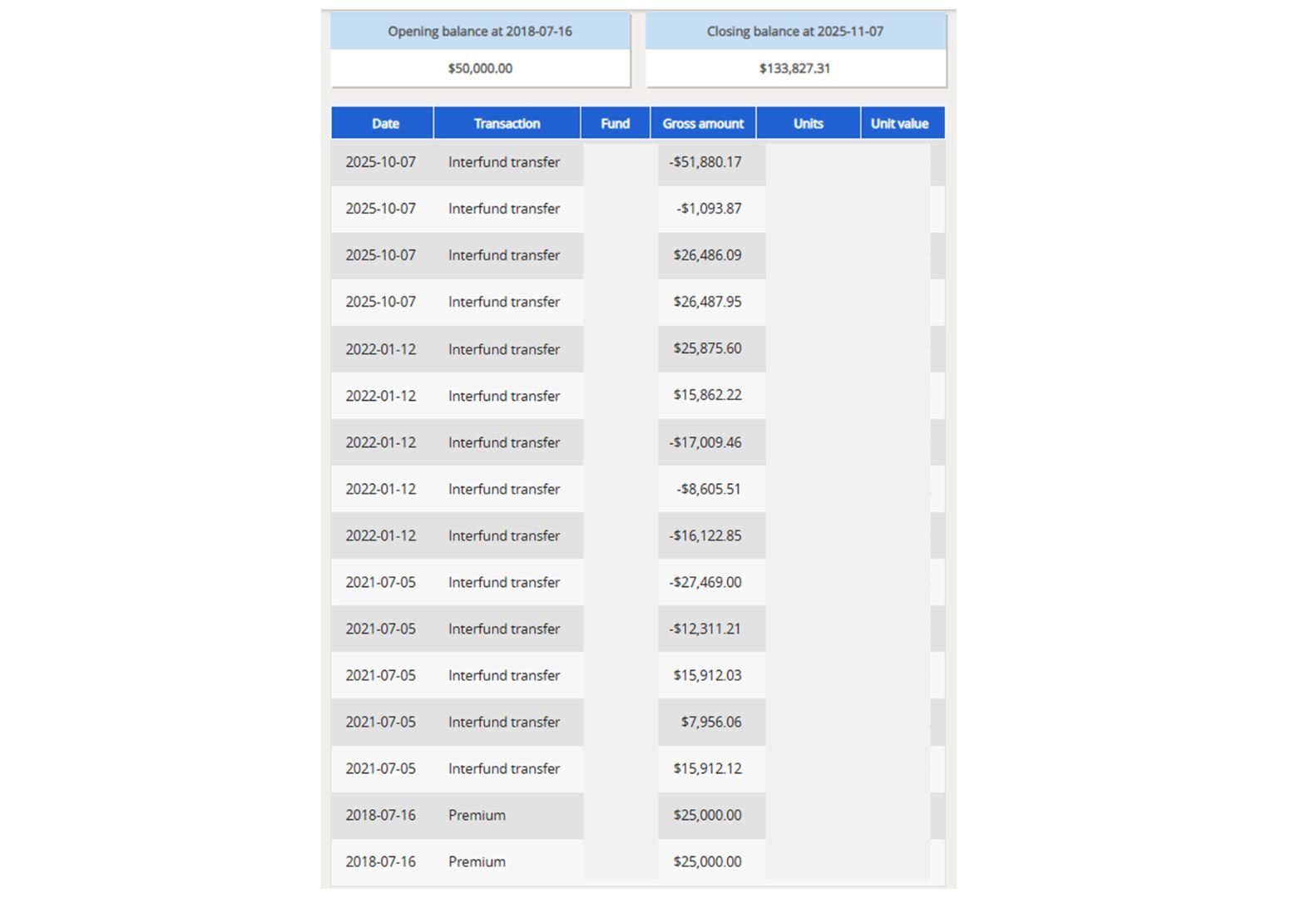
Task: Click the $7,956.06 gross amount
Action: tap(711, 722)
